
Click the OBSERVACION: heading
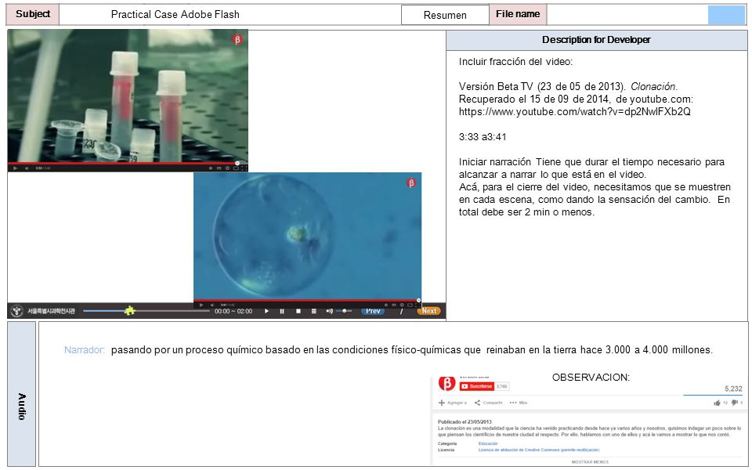coord(591,378)
